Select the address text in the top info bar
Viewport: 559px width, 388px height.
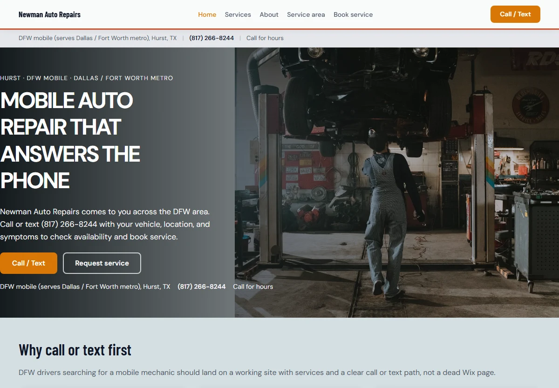pyautogui.click(x=98, y=38)
